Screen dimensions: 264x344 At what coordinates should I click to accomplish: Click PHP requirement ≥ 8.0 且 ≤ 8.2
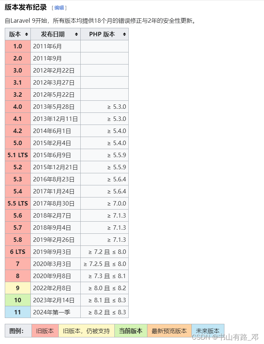(x=107, y=288)
